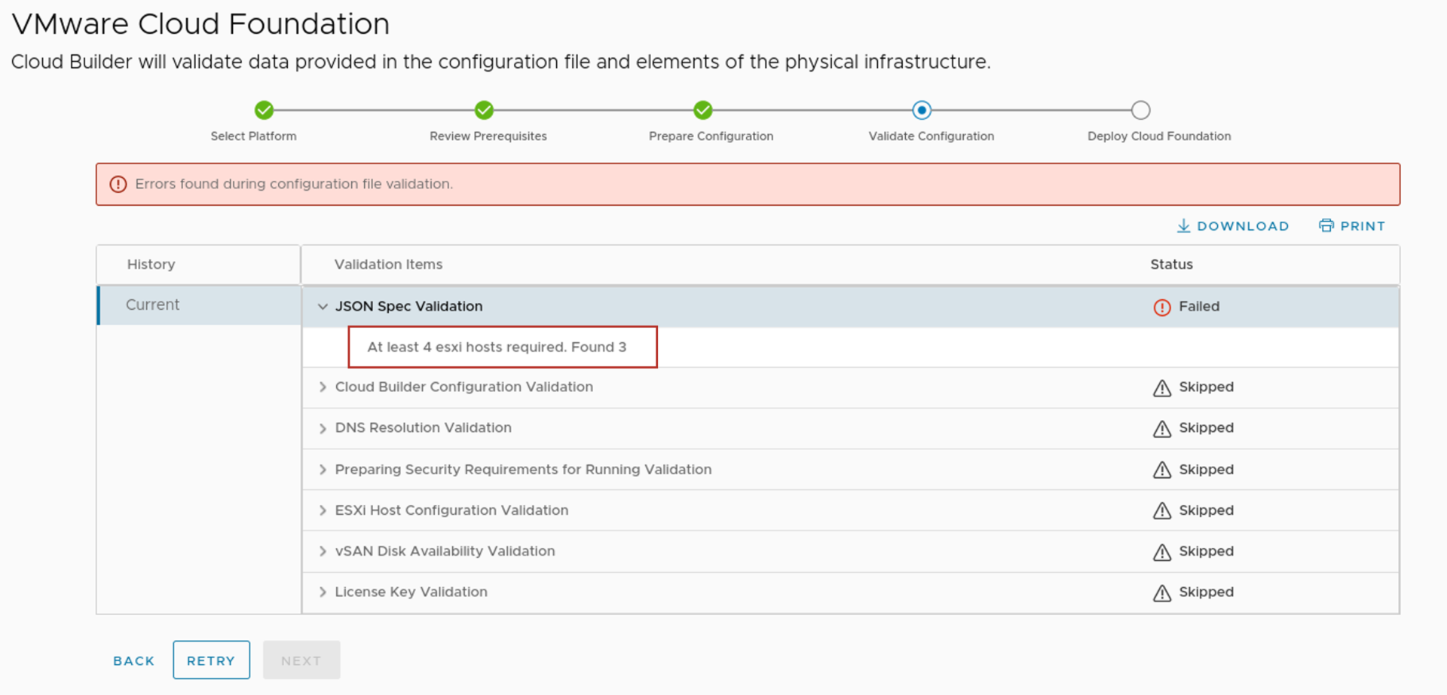
Task: Collapse the JSON Spec Validation section
Action: coord(323,306)
